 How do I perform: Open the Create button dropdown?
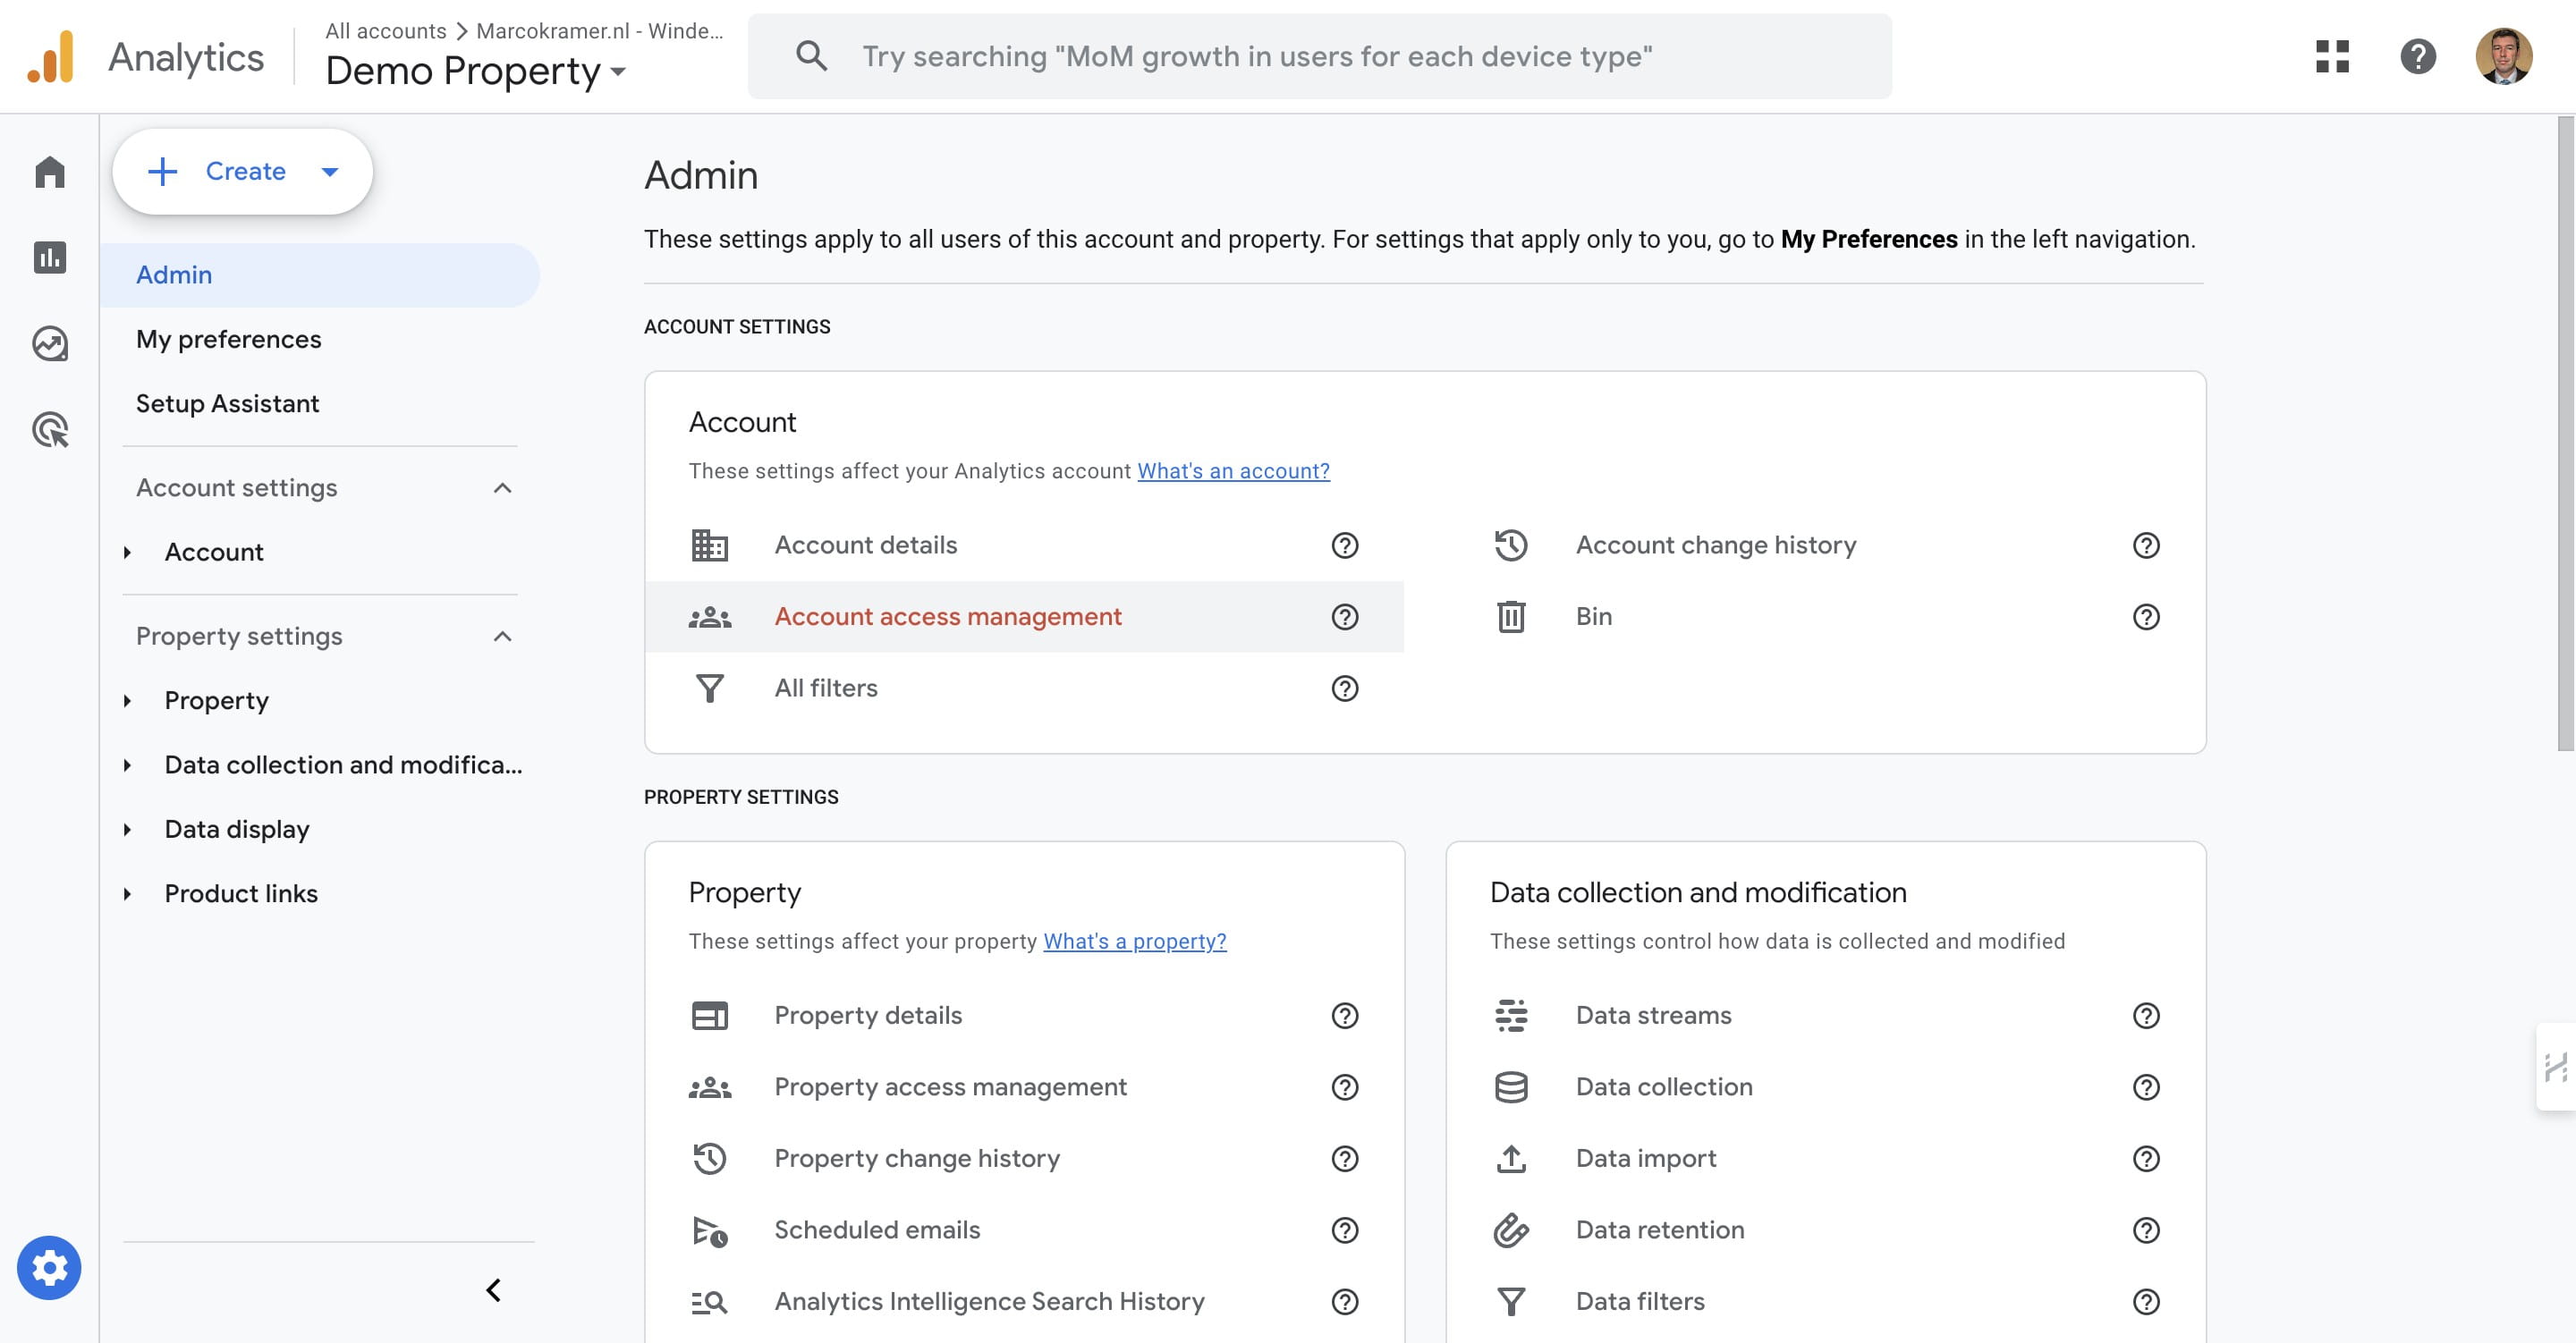(x=330, y=171)
